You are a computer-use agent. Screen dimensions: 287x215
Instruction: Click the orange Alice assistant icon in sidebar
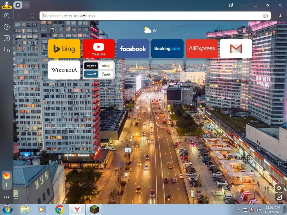point(7,176)
